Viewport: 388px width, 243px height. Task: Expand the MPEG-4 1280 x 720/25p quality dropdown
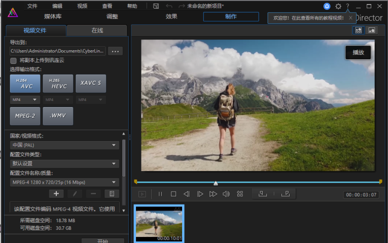point(64,182)
